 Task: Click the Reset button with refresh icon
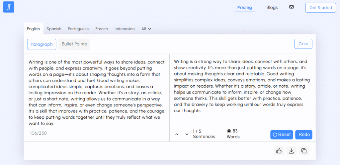(x=282, y=135)
